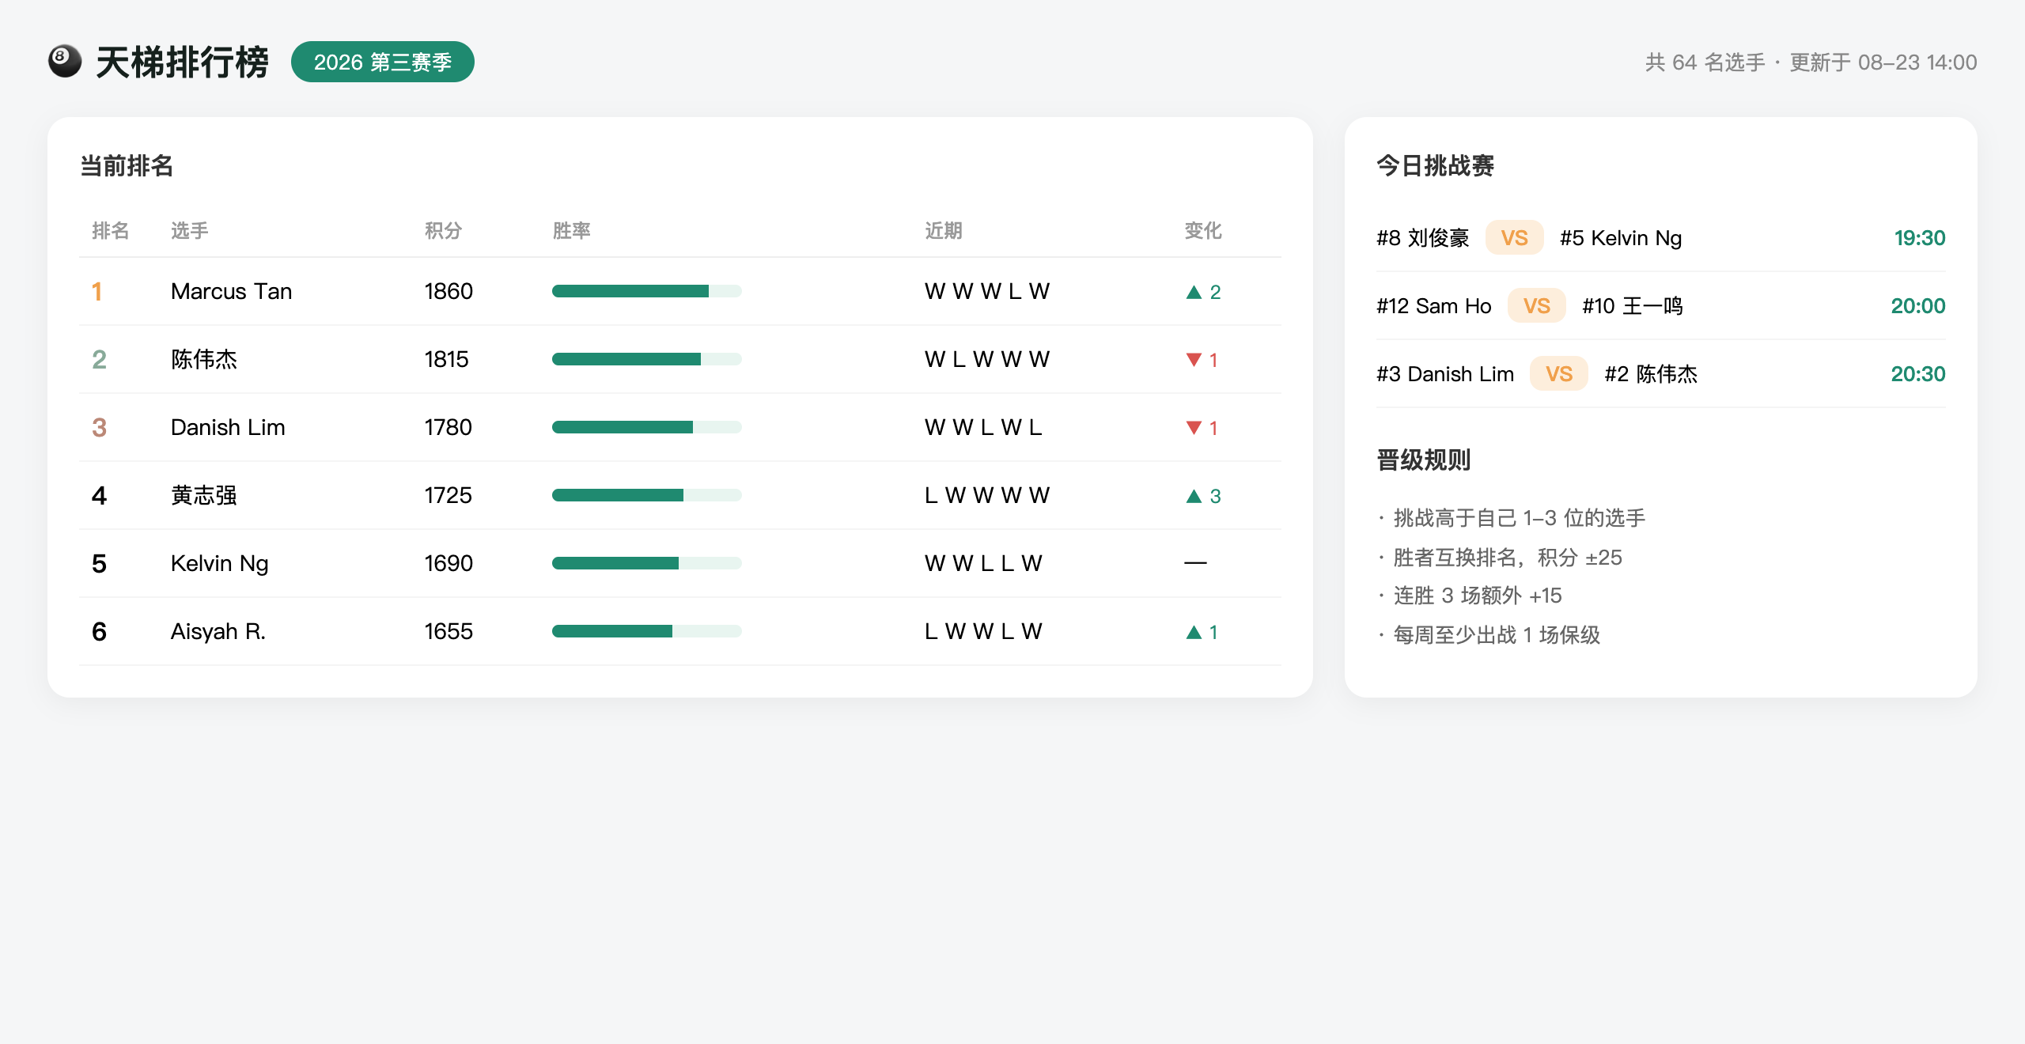Click the VS badge for Sam Ho match
The width and height of the screenshot is (2025, 1044).
coord(1536,305)
